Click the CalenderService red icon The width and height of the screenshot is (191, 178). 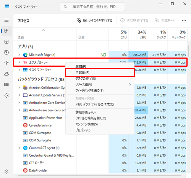[25, 125]
